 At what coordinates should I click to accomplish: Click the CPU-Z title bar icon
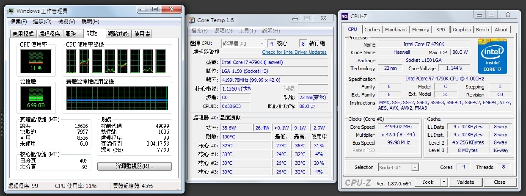pyautogui.click(x=345, y=17)
